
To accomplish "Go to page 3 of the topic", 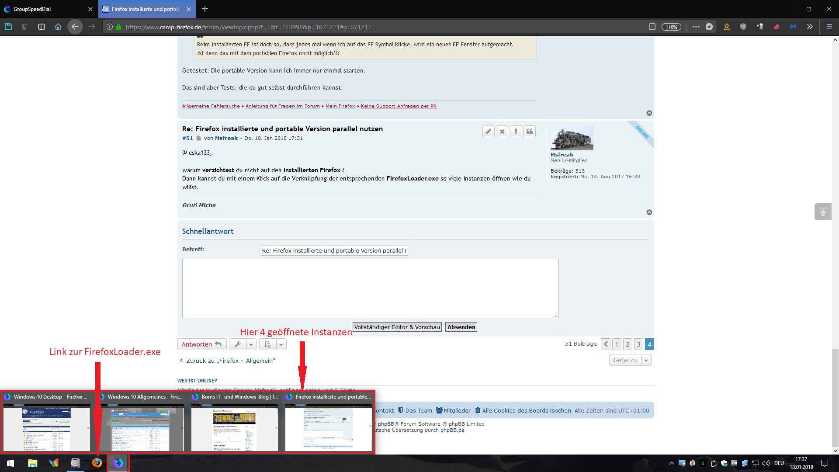I will pyautogui.click(x=638, y=344).
